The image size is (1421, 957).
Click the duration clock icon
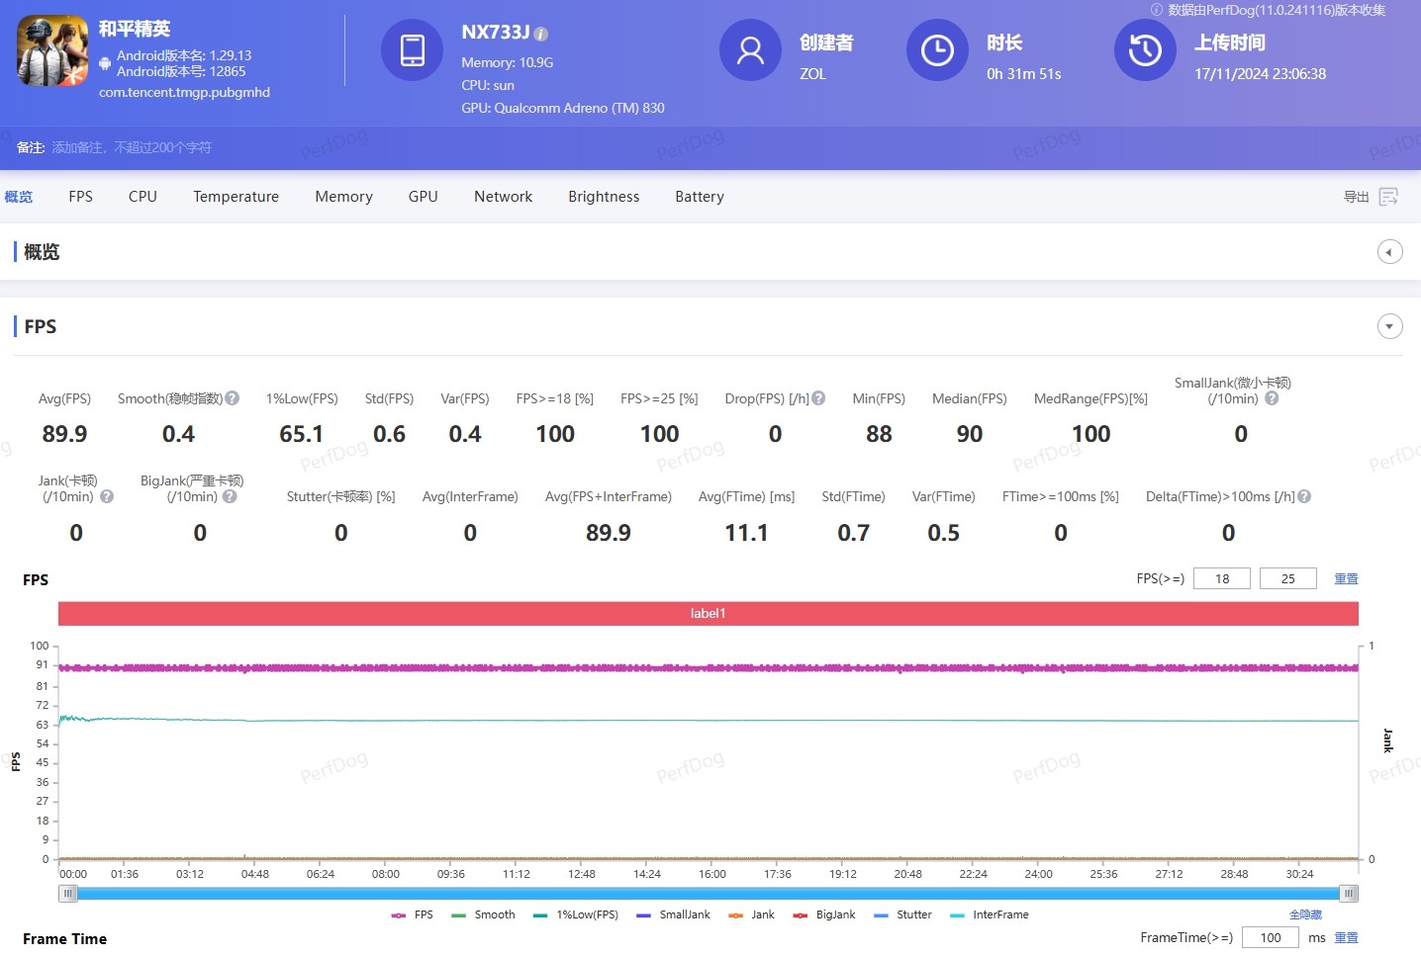[x=937, y=50]
